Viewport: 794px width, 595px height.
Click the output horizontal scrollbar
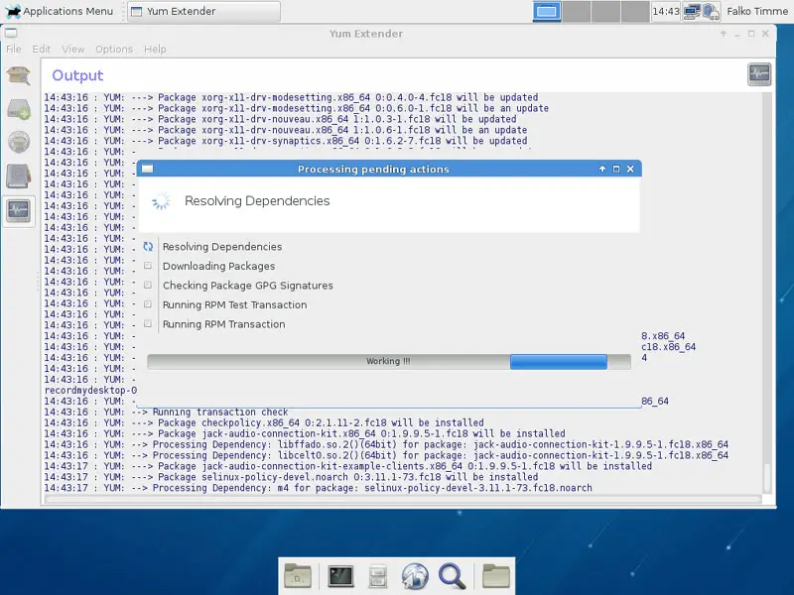pos(403,500)
